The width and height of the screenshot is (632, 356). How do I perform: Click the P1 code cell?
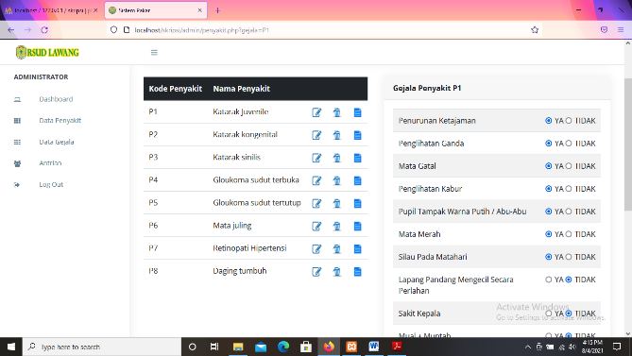point(153,111)
